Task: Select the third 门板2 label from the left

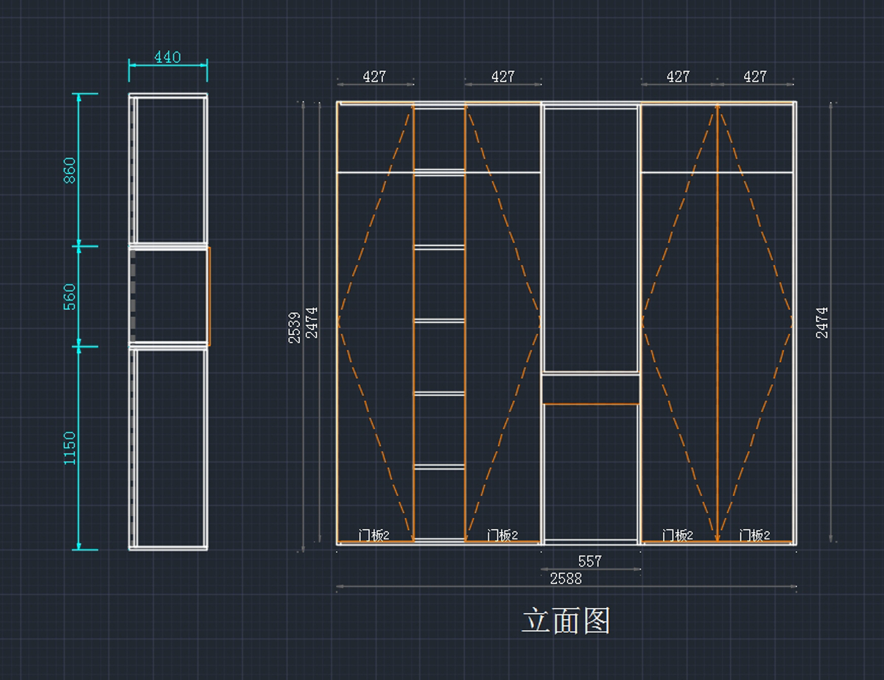Action: (678, 535)
